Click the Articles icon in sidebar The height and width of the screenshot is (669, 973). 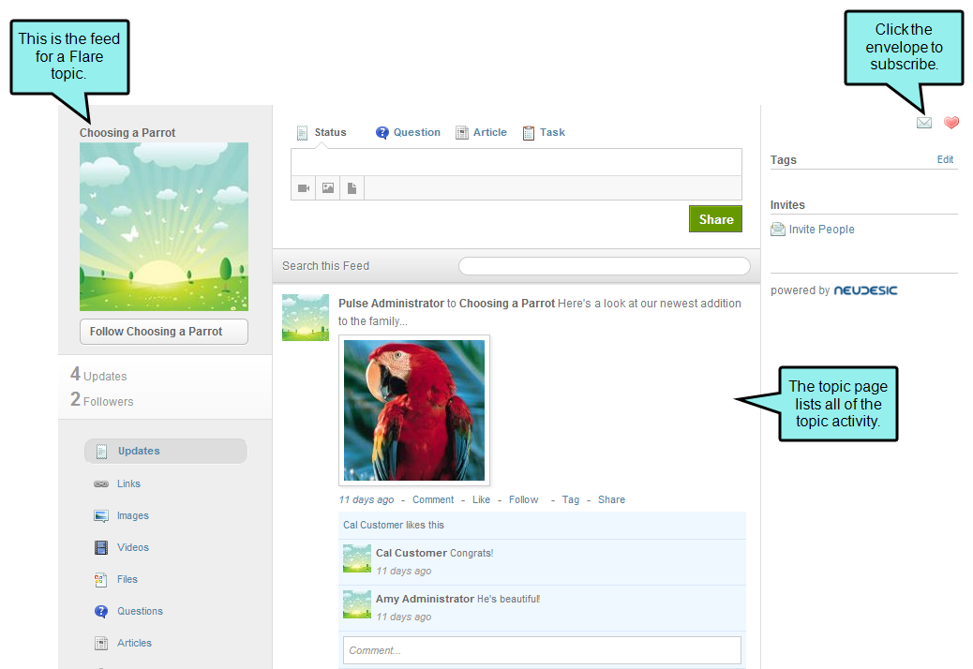point(101,644)
